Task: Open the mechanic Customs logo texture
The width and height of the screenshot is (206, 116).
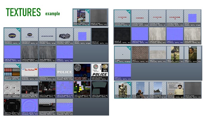Action: click(x=12, y=36)
